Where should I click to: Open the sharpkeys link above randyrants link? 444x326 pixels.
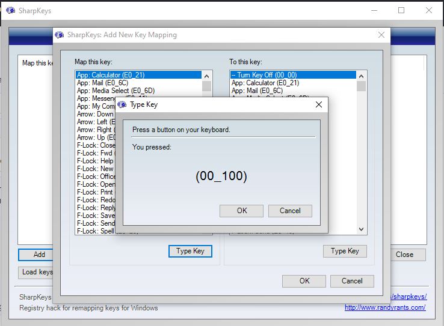tap(409, 297)
